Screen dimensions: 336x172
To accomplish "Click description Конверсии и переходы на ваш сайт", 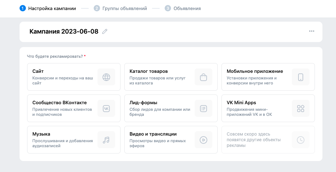I will [63, 81].
